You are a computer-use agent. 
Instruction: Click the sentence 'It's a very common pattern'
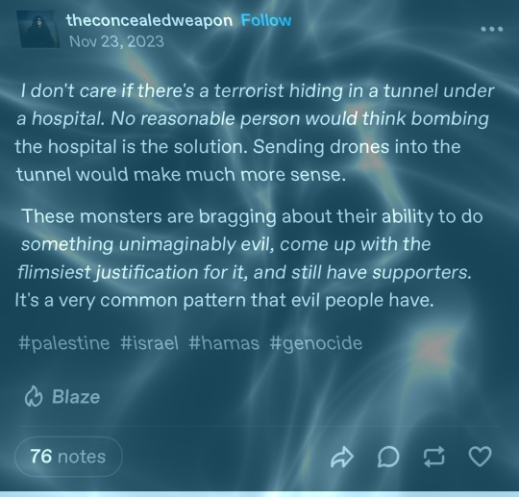tap(224, 301)
